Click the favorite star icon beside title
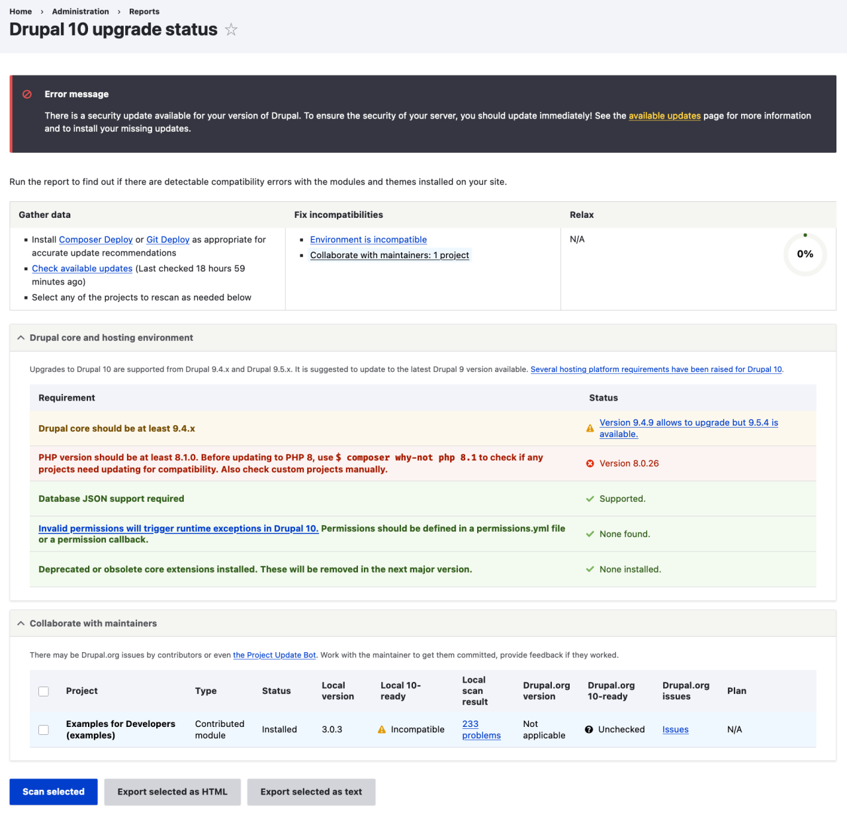The height and width of the screenshot is (815, 847). coord(231,30)
